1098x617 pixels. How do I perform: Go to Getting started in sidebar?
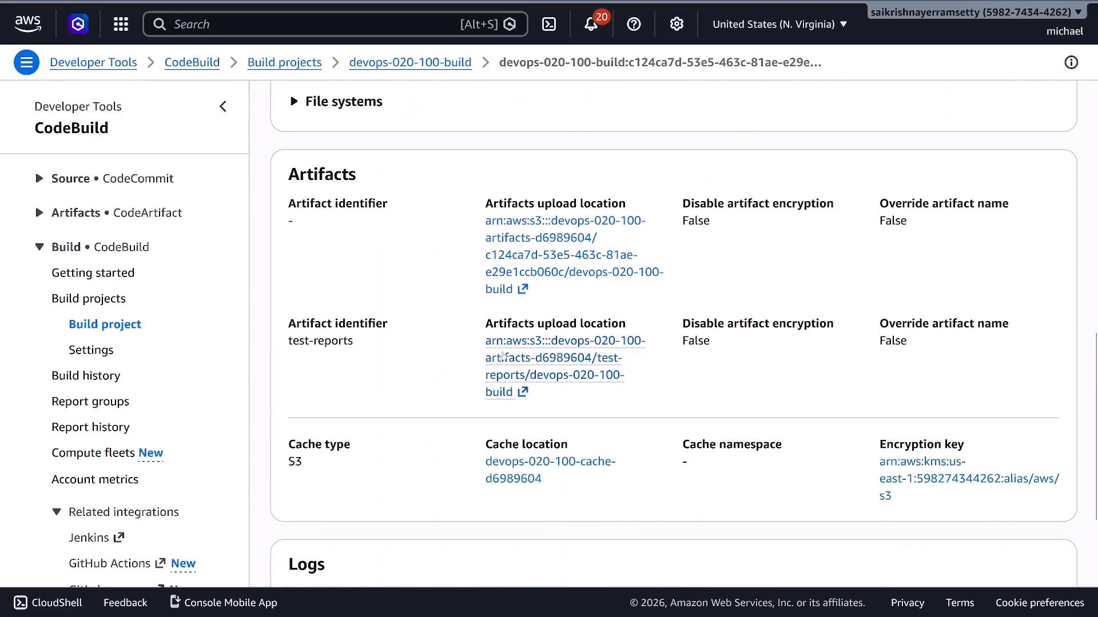tap(93, 273)
